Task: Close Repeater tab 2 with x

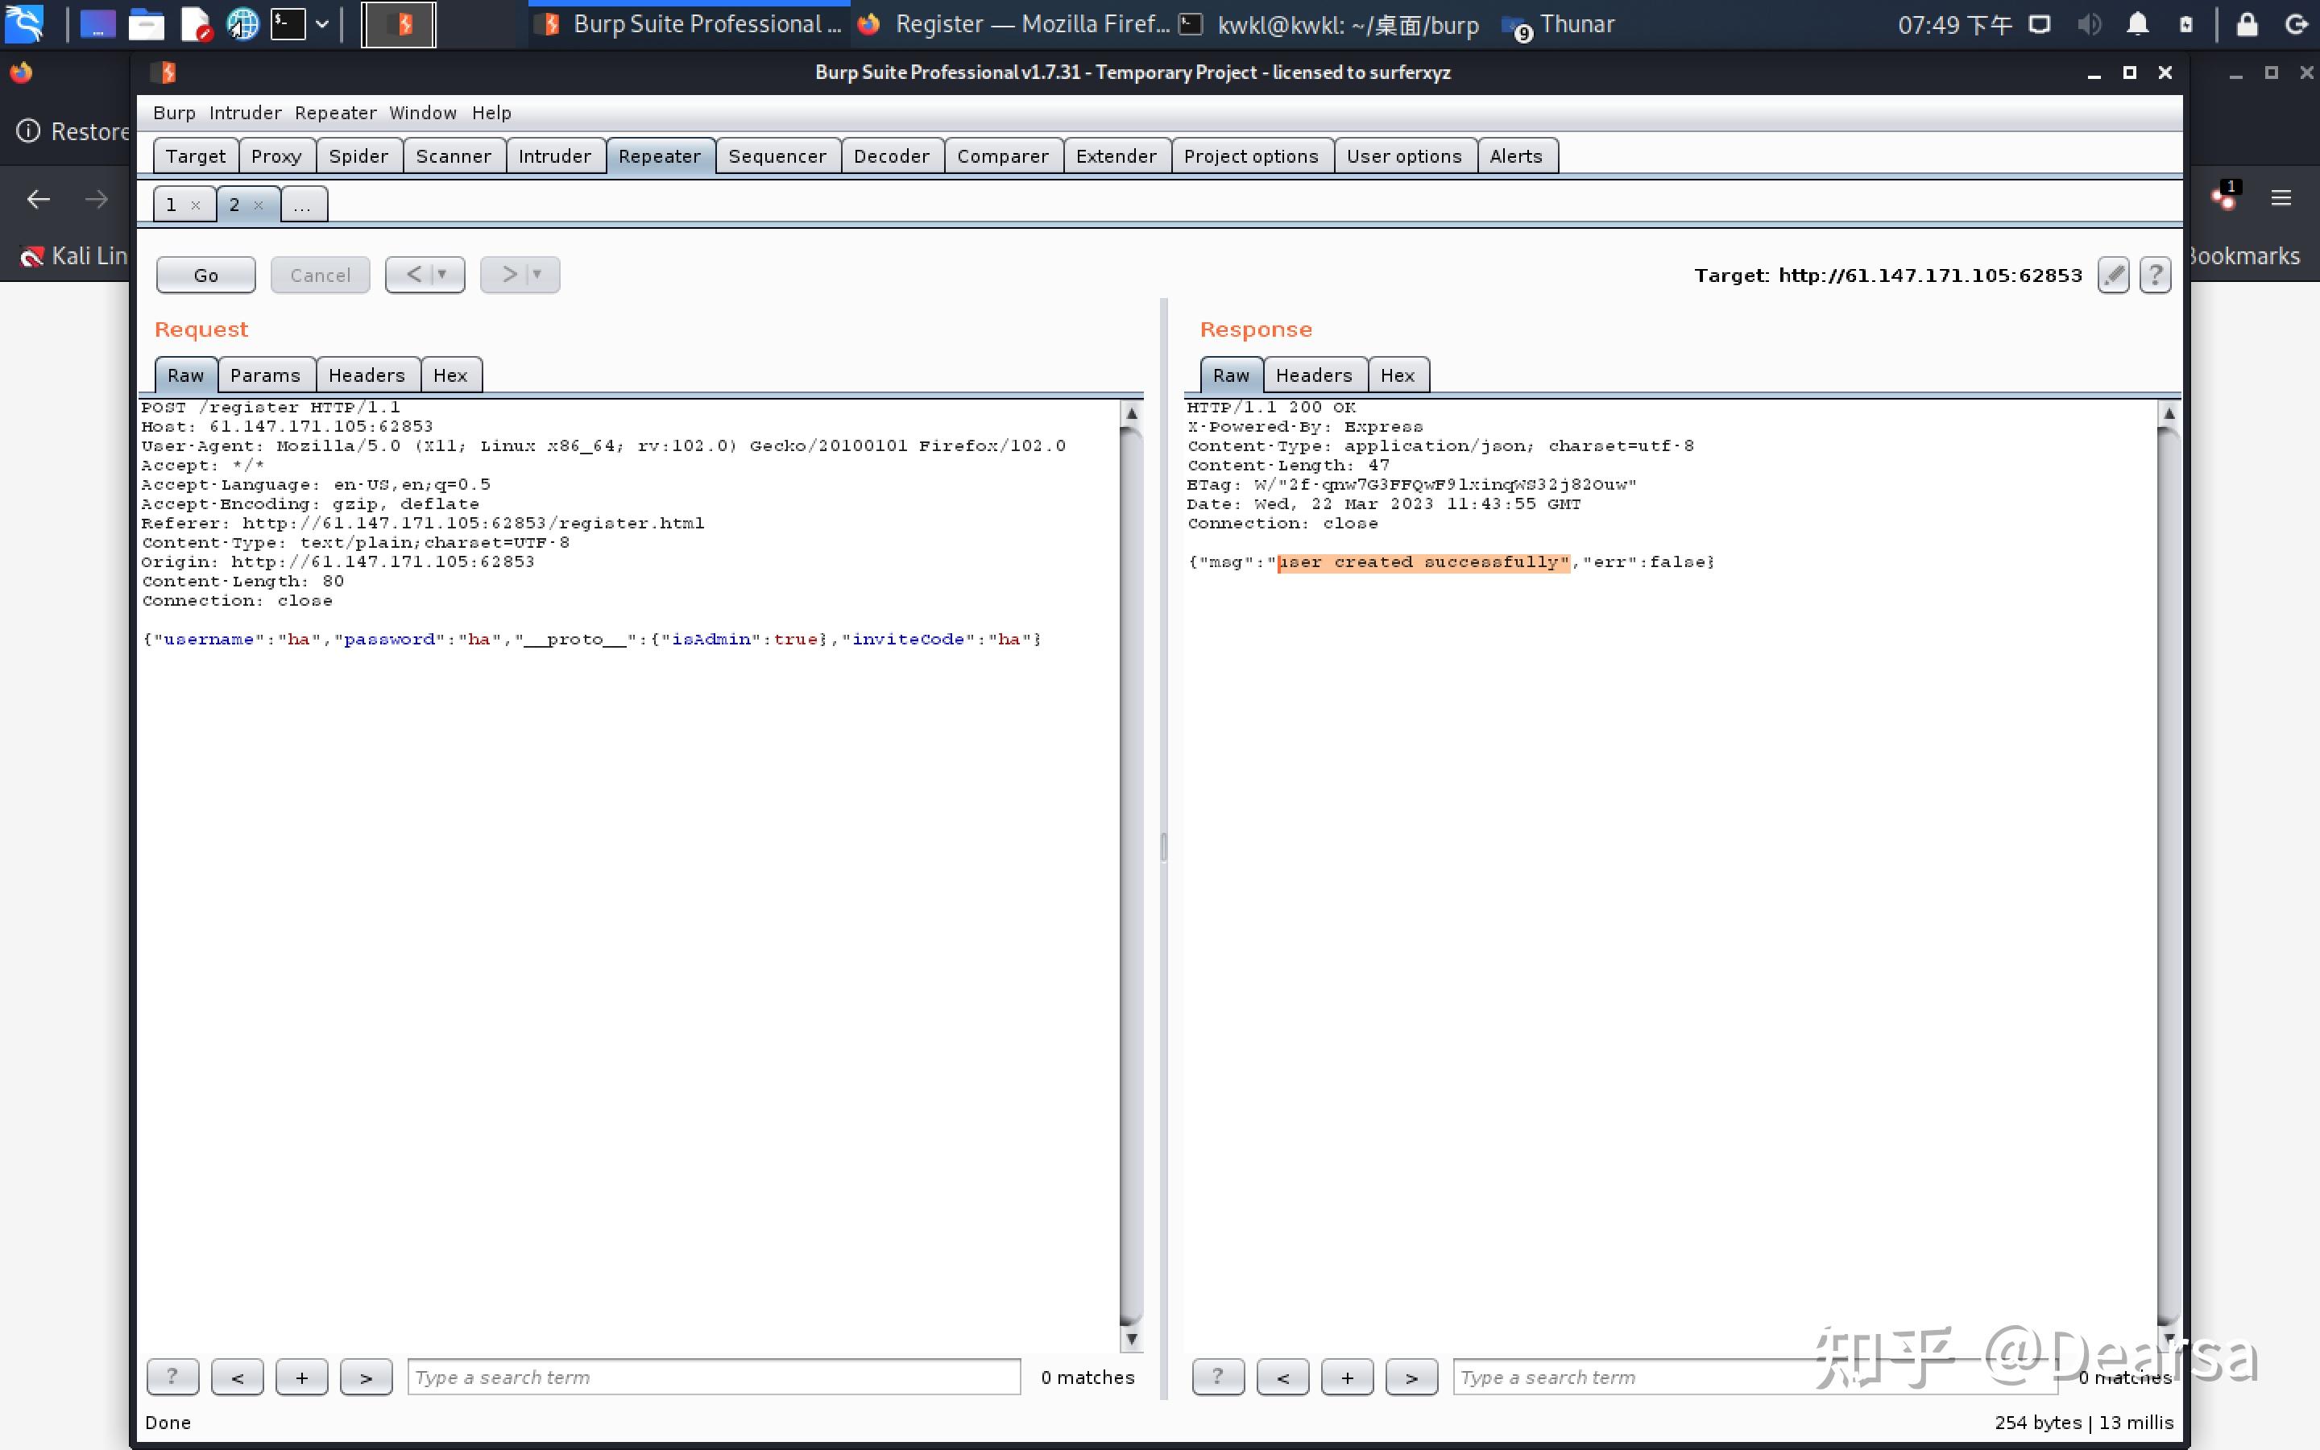Action: coord(258,205)
